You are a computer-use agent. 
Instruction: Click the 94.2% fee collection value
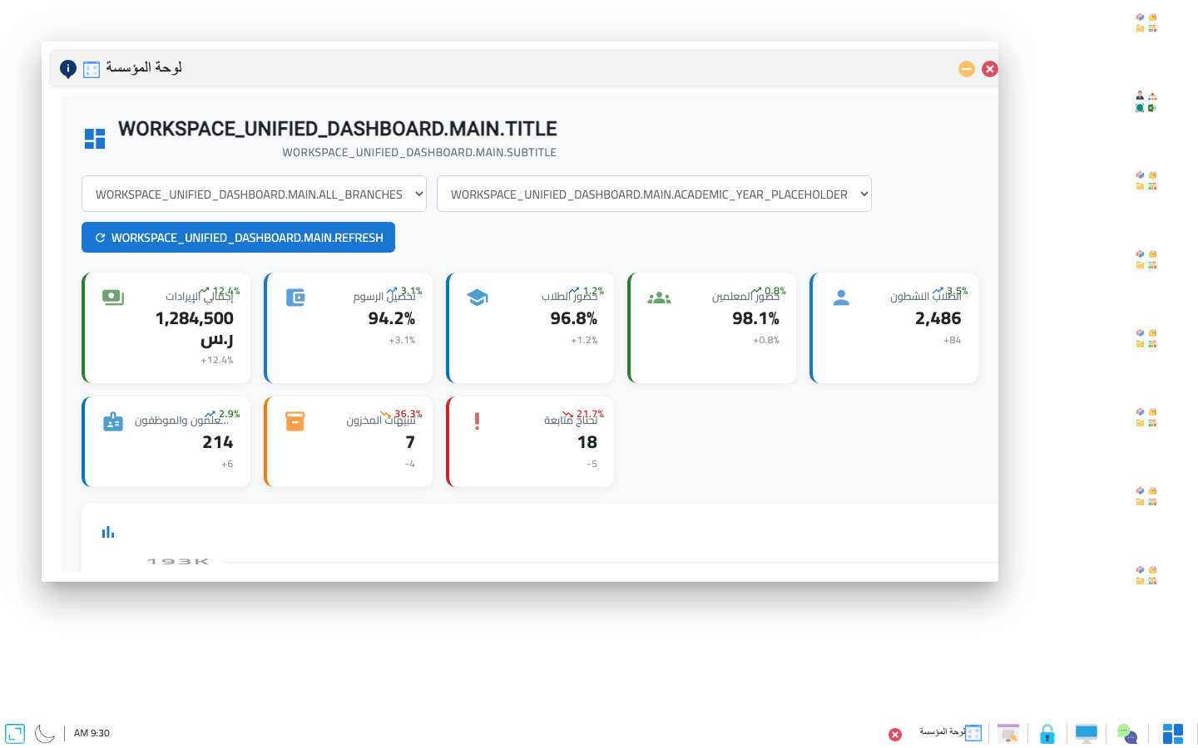(392, 318)
